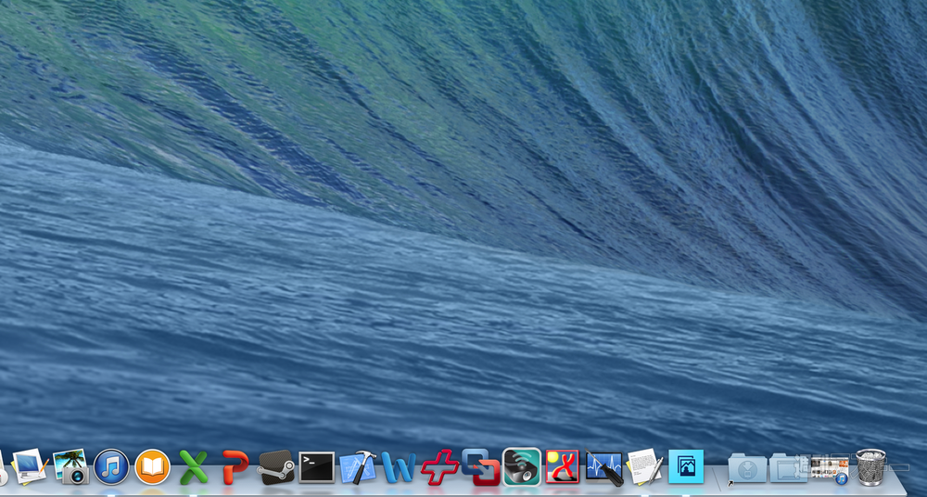Open Preview from the dock

pyautogui.click(x=29, y=465)
